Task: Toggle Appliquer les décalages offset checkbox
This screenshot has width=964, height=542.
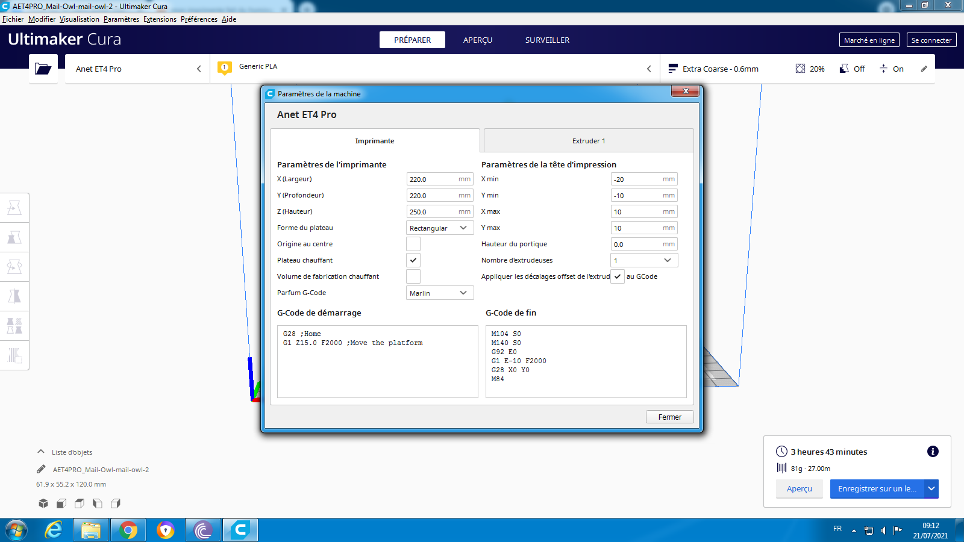Action: [x=618, y=276]
